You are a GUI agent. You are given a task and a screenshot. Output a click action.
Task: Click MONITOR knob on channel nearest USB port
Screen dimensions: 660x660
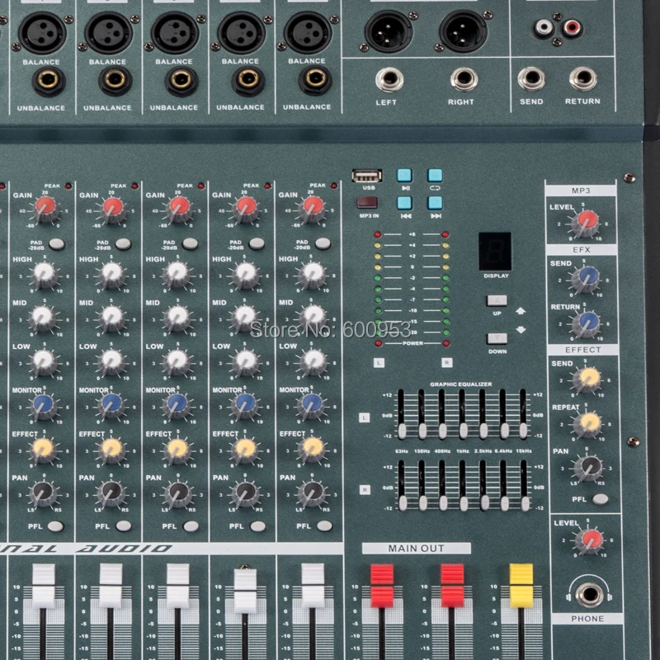[312, 405]
